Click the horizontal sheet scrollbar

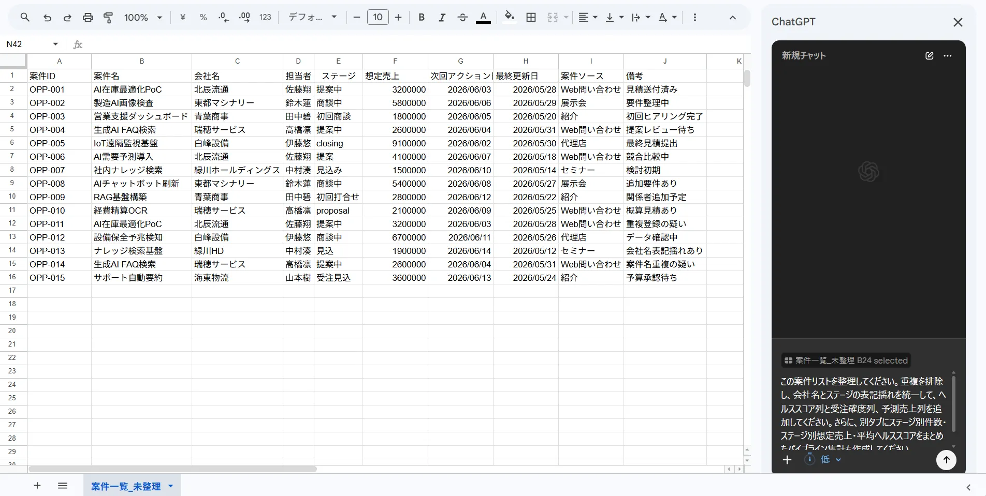pos(172,469)
